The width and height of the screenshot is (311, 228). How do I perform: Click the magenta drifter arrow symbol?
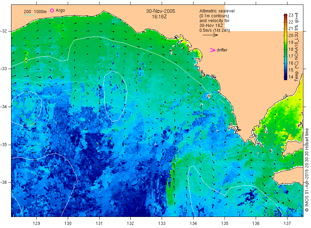[213, 50]
